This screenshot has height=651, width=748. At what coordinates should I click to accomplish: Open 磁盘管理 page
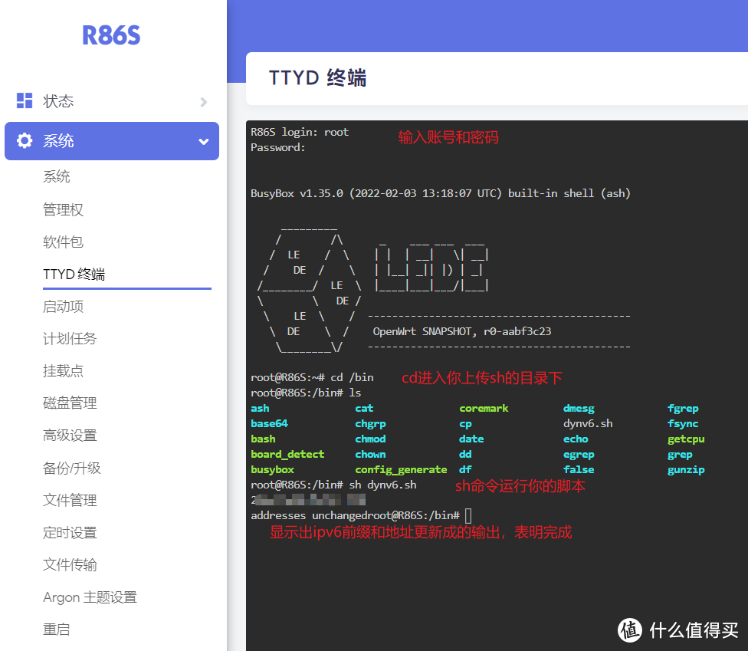point(70,403)
